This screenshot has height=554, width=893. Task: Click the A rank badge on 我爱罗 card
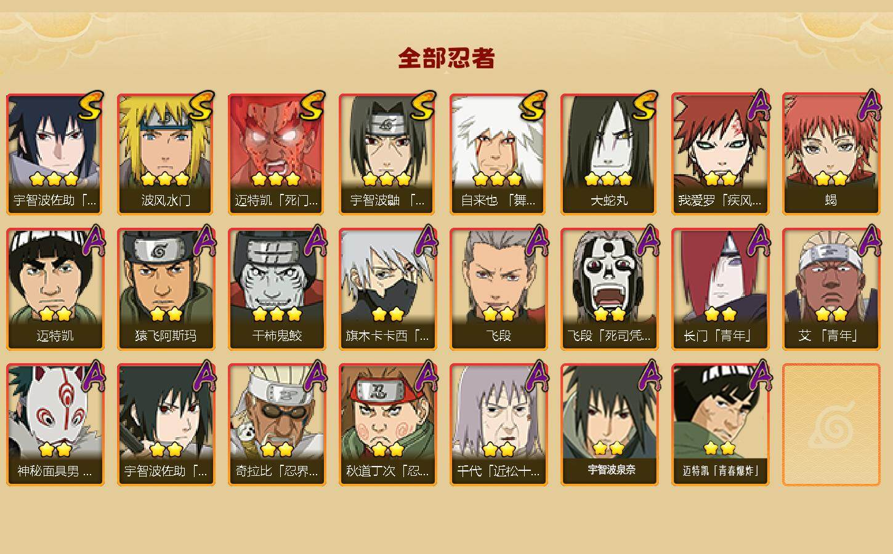click(761, 106)
